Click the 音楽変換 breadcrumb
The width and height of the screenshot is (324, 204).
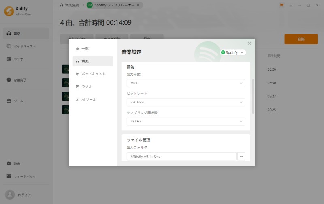click(x=69, y=5)
